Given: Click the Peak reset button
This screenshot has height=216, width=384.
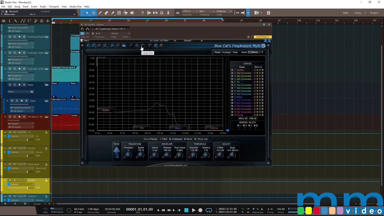Looking at the screenshot, I should tap(235, 52).
